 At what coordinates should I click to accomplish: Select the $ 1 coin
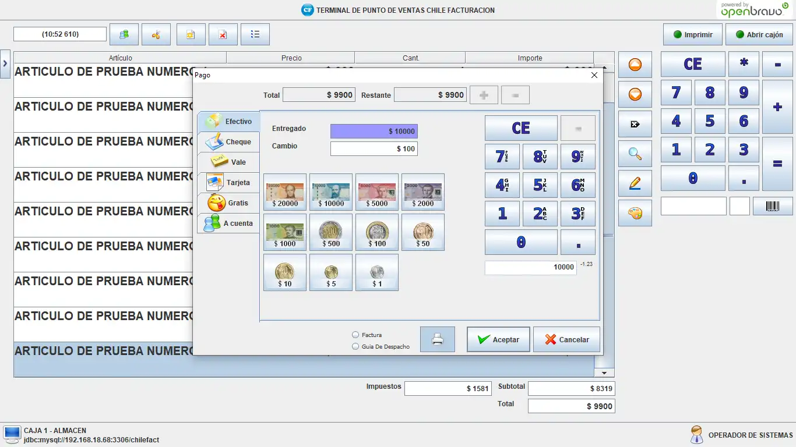[x=377, y=272]
